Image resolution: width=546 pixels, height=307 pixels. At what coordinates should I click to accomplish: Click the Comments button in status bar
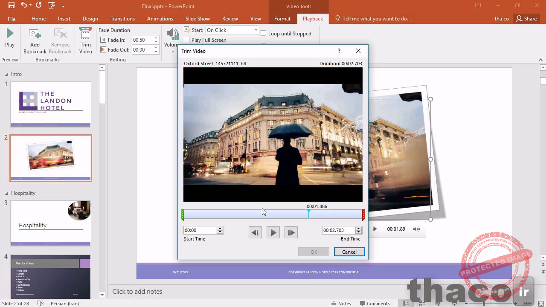point(375,303)
